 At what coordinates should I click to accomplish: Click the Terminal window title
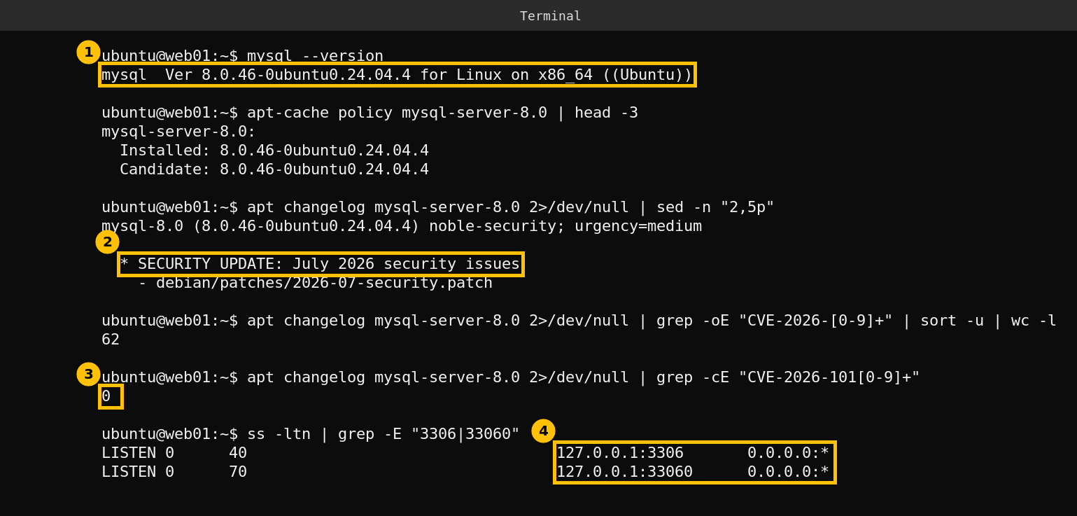point(550,15)
